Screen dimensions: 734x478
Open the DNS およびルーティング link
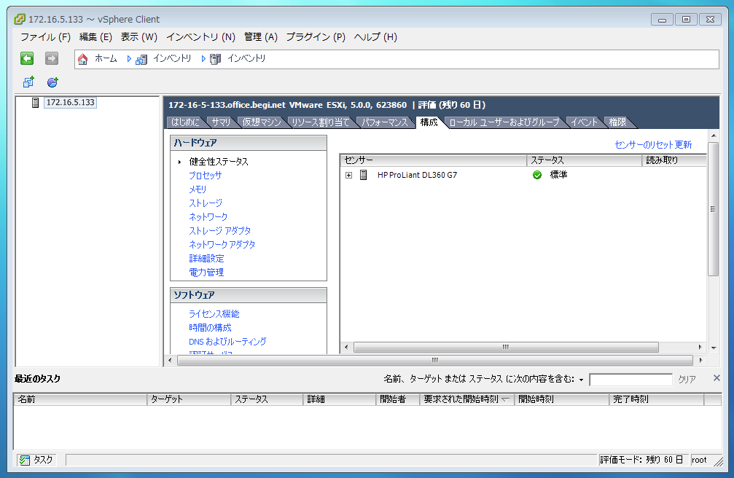click(227, 341)
